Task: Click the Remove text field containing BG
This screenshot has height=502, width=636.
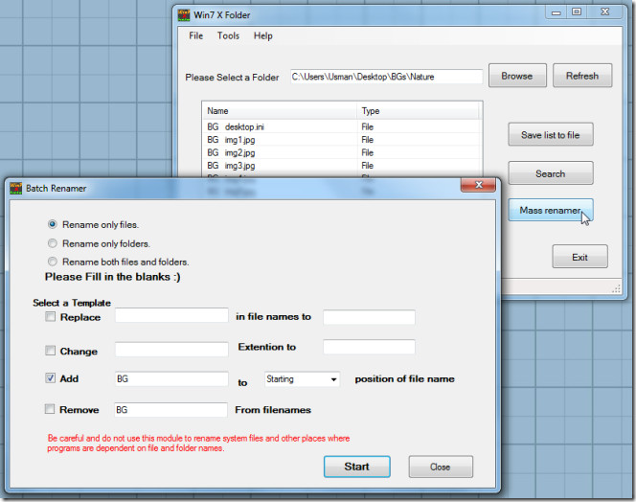Action: [170, 409]
